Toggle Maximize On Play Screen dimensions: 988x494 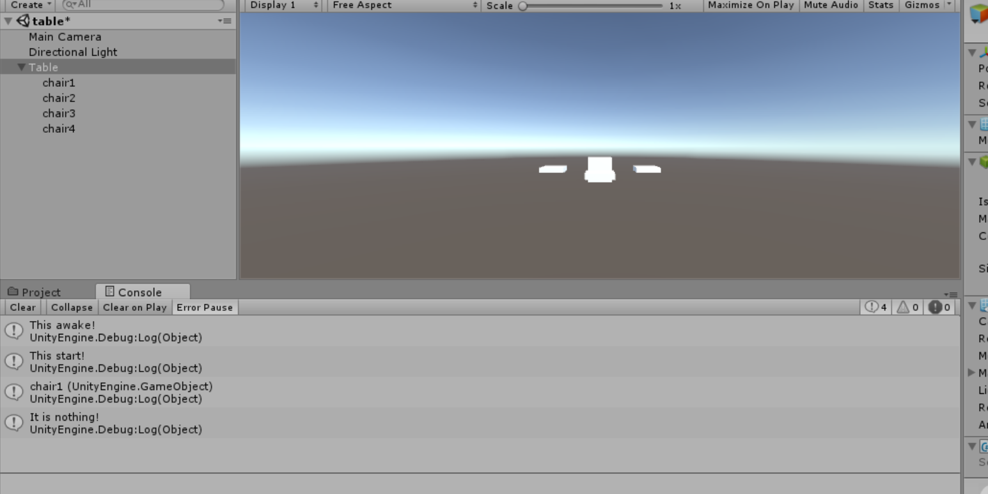[x=751, y=5]
